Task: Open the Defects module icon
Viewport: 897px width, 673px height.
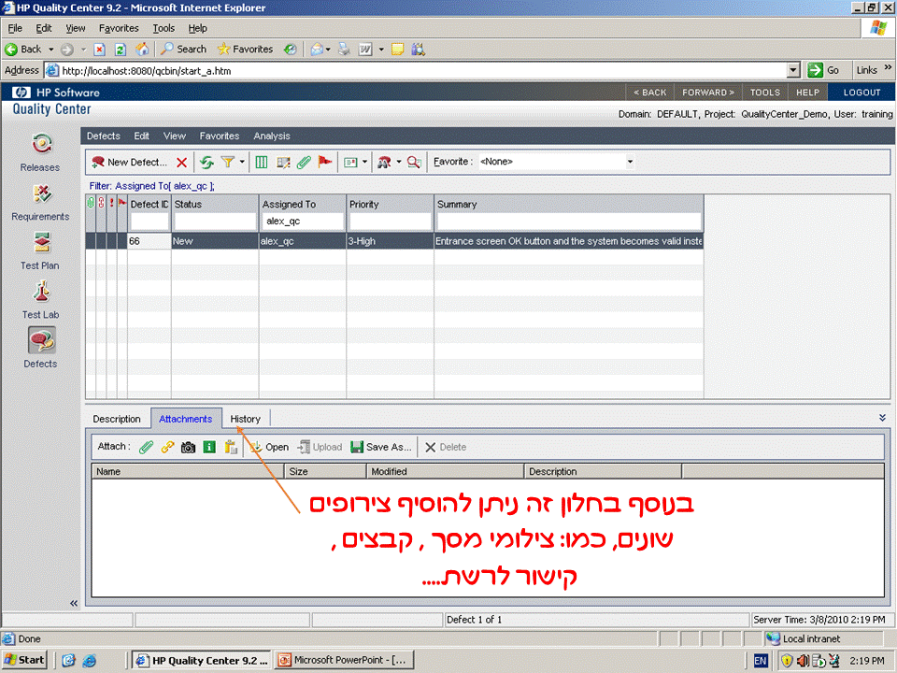Action: 41,340
